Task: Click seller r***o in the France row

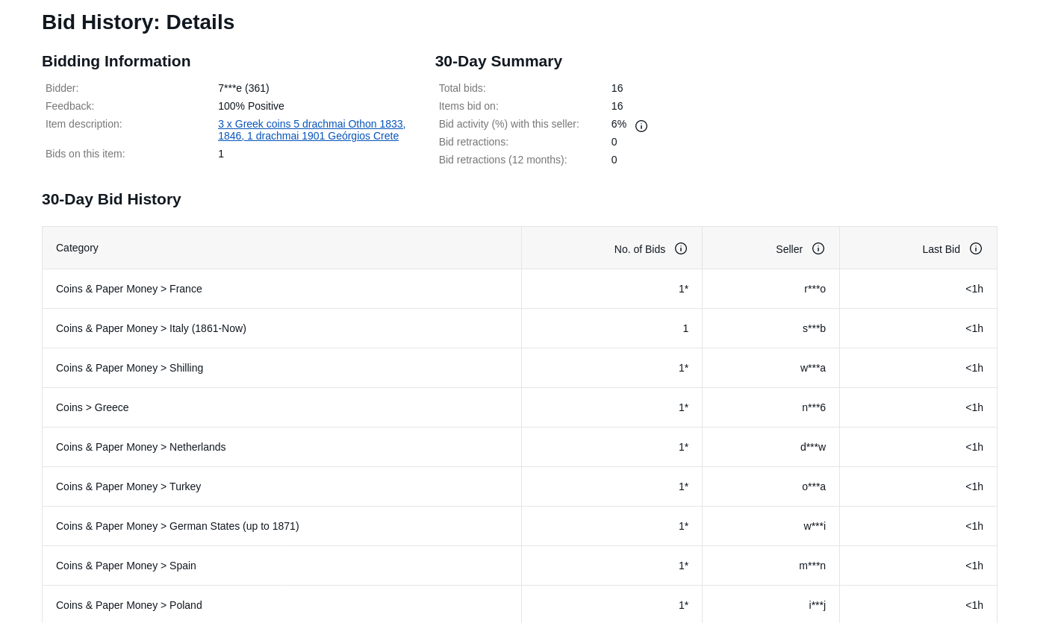Action: [815, 289]
